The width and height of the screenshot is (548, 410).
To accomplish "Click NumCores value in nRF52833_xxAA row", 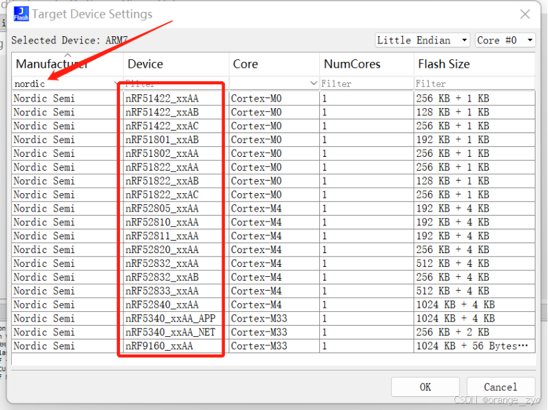I will tap(324, 291).
